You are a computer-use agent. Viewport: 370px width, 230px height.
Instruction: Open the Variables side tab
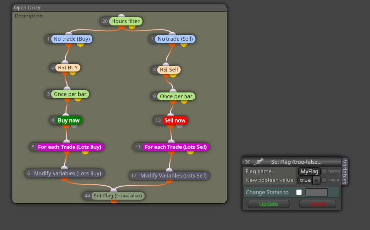click(344, 171)
